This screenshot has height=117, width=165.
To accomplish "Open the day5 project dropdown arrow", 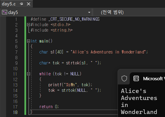I will click(89, 12).
